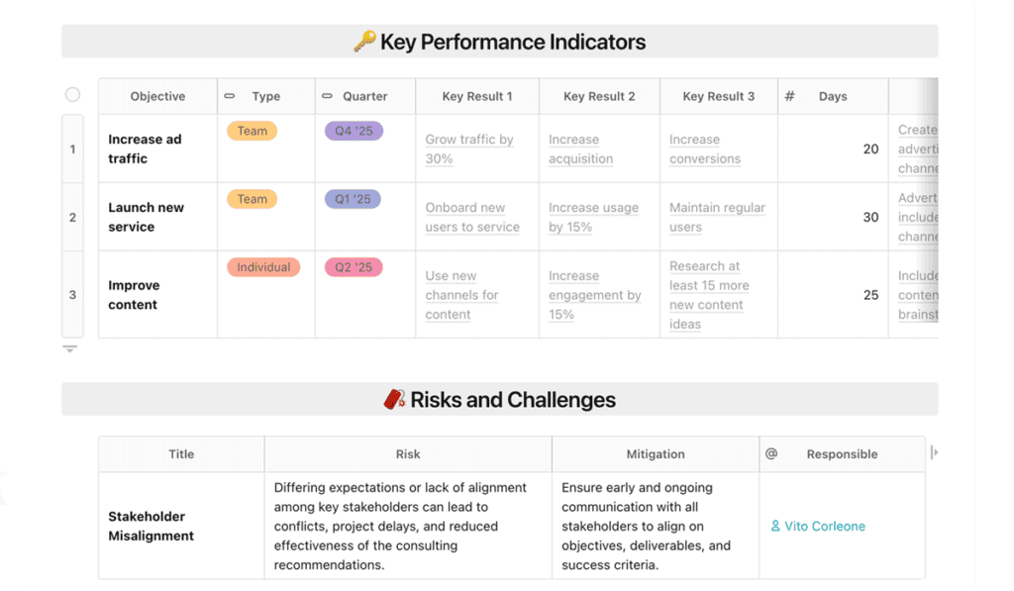Open the Q4 '25 quarter tag dropdown
The height and width of the screenshot is (591, 1014).
click(x=354, y=131)
